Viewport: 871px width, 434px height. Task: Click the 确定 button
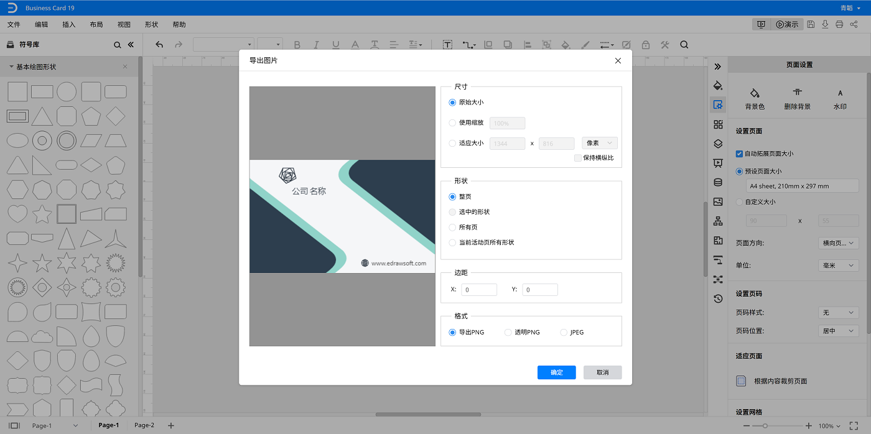[556, 372]
